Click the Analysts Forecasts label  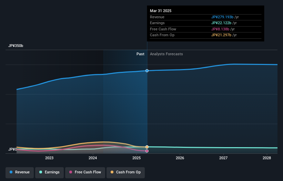[x=166, y=54]
